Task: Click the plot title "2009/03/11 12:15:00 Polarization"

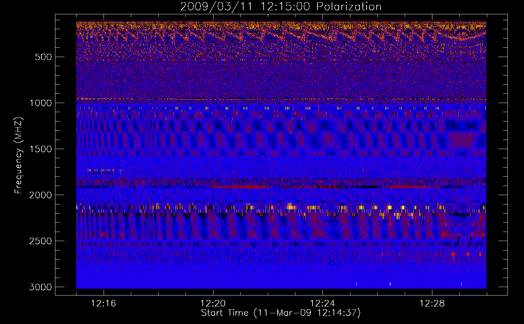Action: (281, 7)
